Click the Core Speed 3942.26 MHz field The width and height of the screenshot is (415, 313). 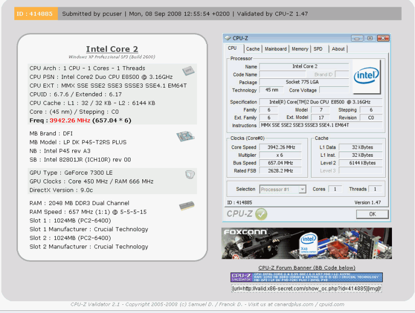click(x=280, y=148)
